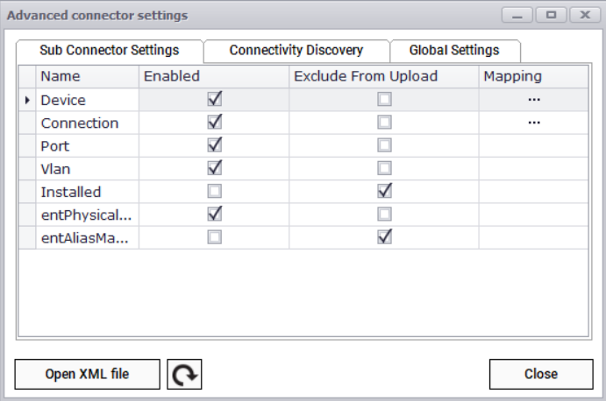Toggle Exclude From Upload for Port
606x401 pixels.
tap(384, 145)
